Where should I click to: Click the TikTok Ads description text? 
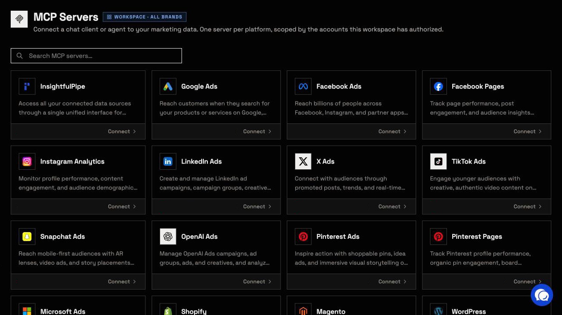click(x=483, y=183)
